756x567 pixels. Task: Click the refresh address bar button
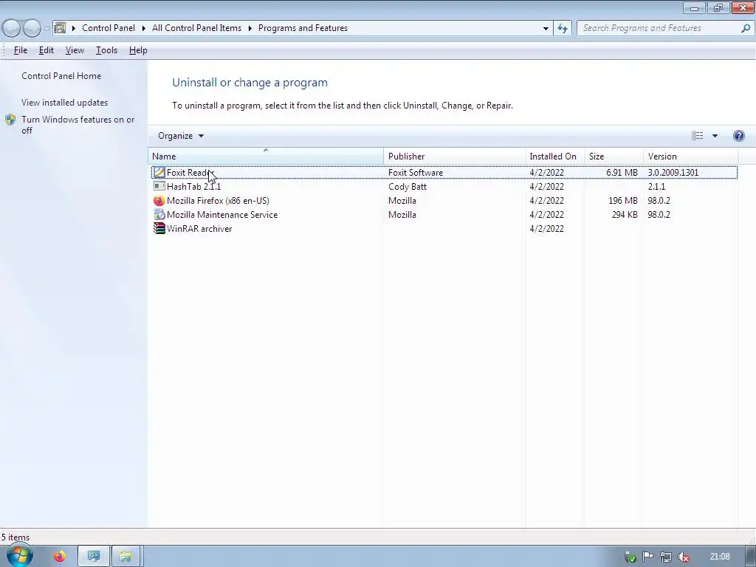[x=563, y=28]
